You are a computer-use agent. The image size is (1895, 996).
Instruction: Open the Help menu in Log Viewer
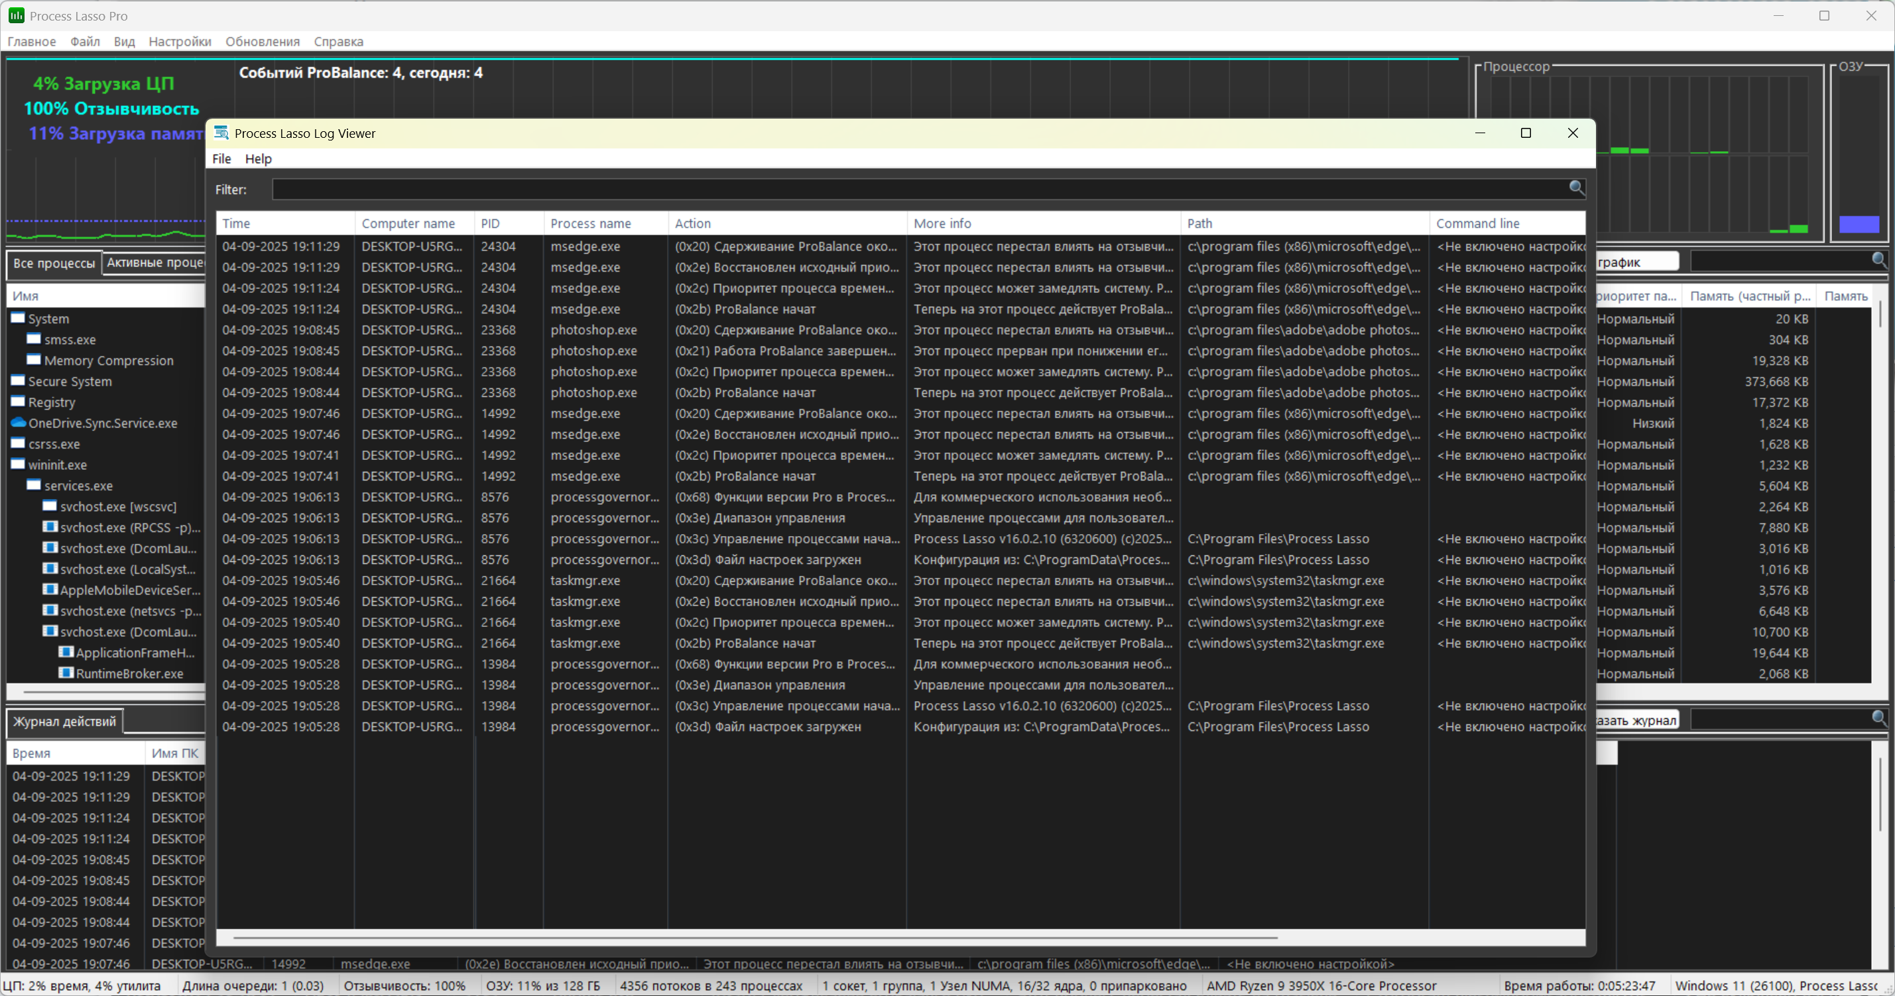[x=258, y=159]
